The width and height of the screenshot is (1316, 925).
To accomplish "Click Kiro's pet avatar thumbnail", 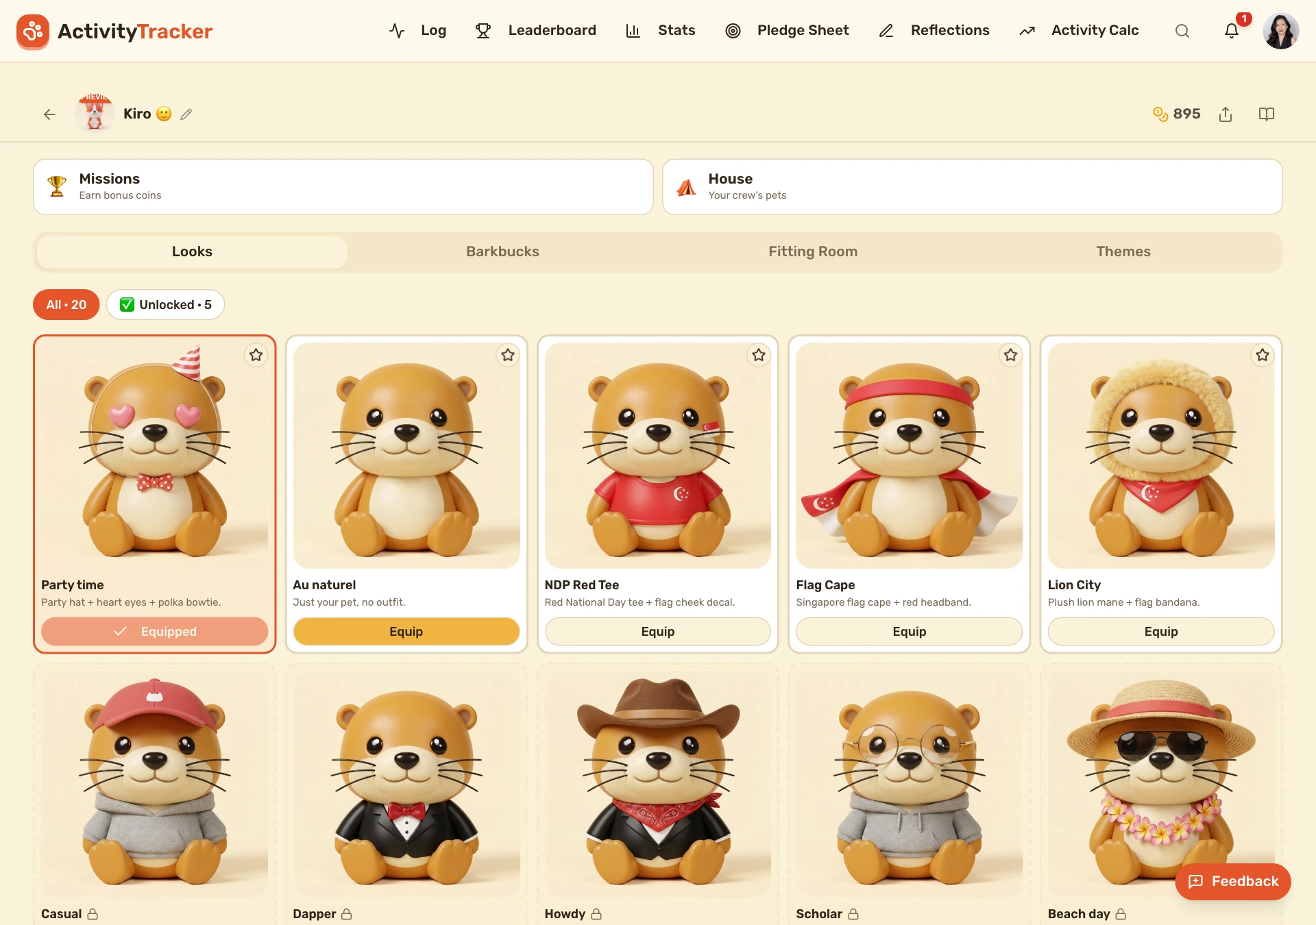I will pos(95,113).
